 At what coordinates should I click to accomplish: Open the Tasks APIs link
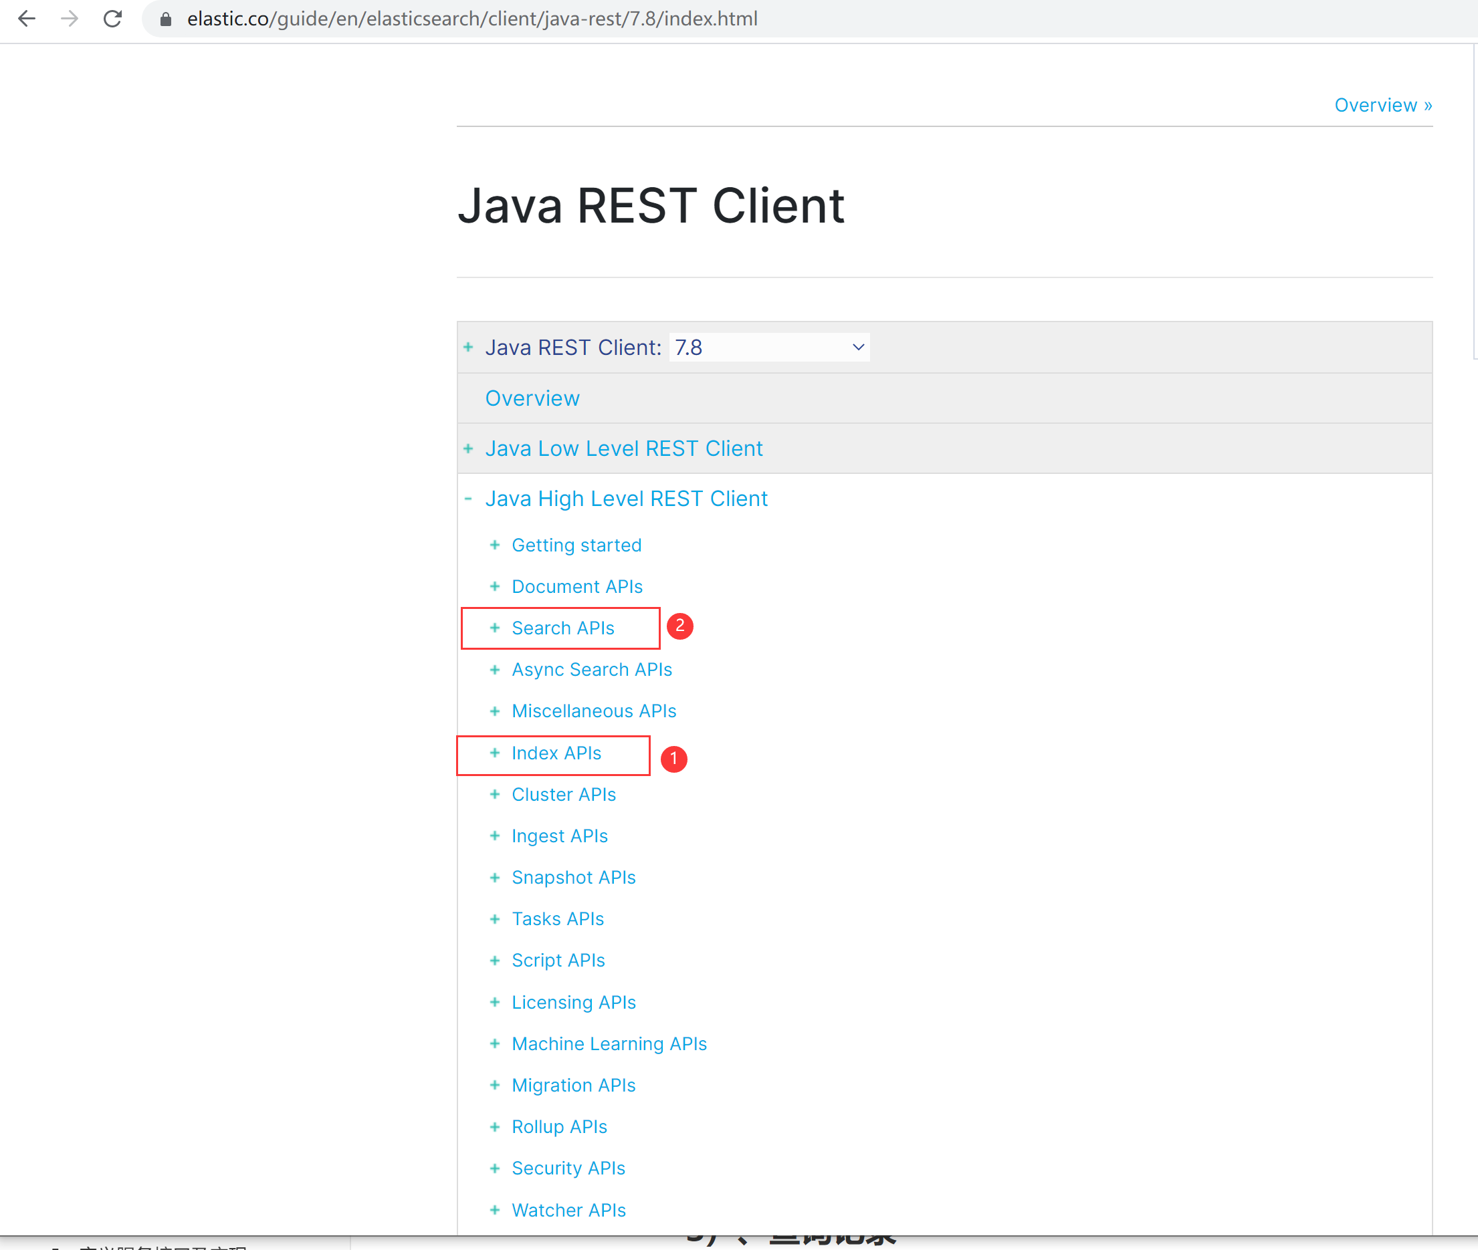558,919
